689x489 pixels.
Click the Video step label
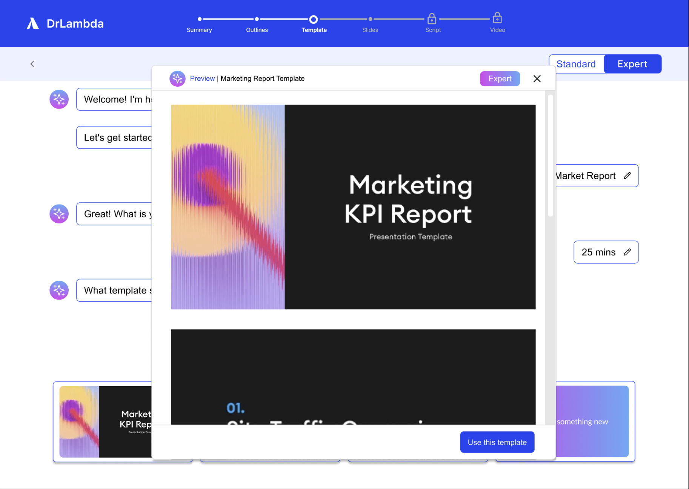(x=498, y=30)
